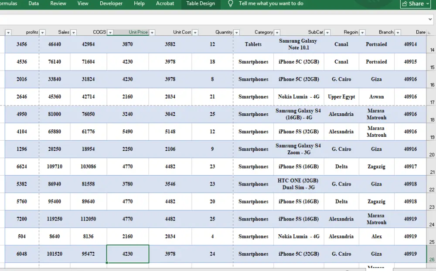Click Sales cell 95400
This screenshot has height=271, width=436.
[x=54, y=202]
